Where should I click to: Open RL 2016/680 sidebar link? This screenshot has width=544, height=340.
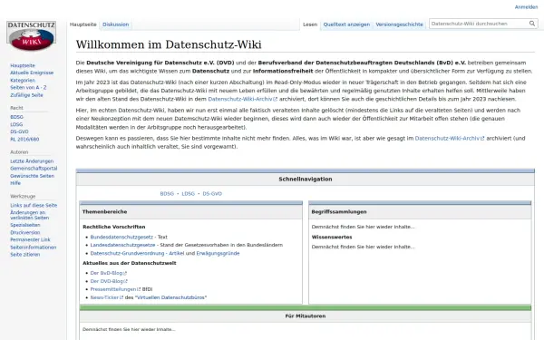24,139
